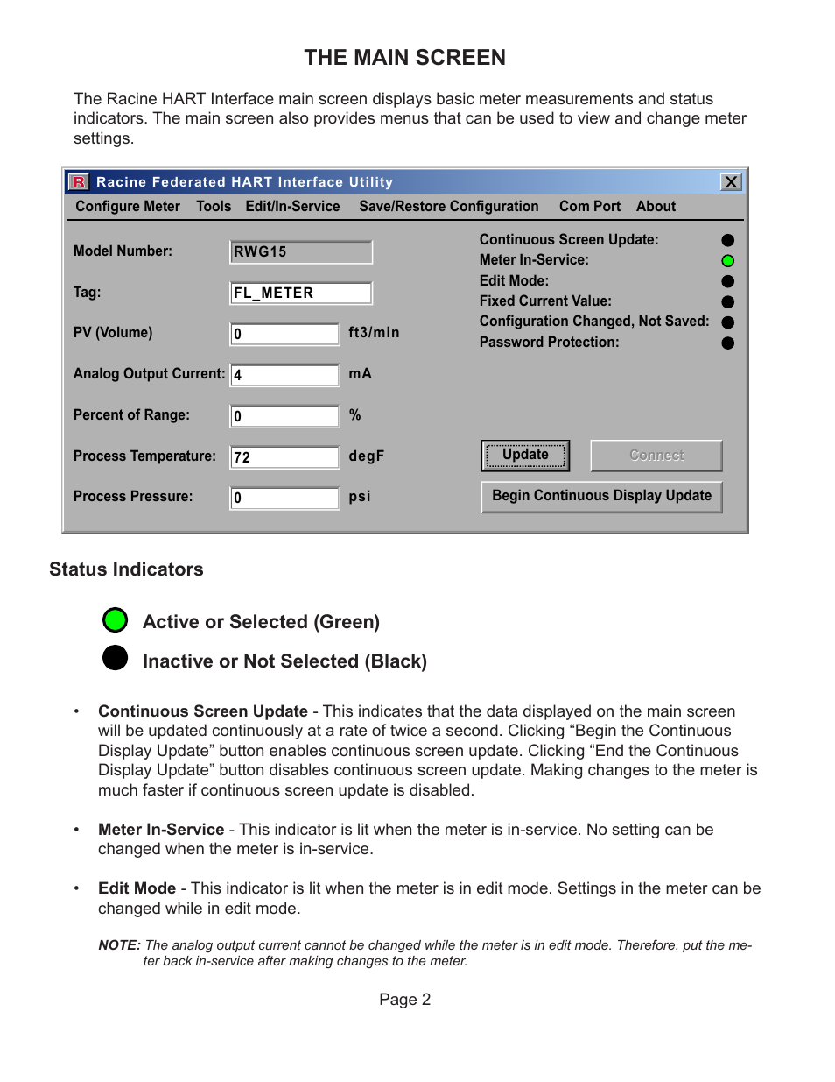Click the red Racine logo in title bar
The image size is (835, 1082).
click(x=79, y=182)
